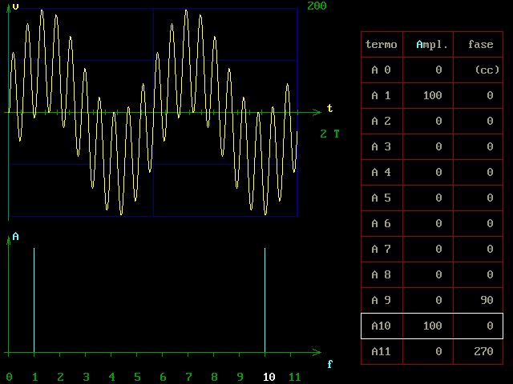Select the A 7 term label
The height and width of the screenshot is (384, 513).
coord(382,249)
